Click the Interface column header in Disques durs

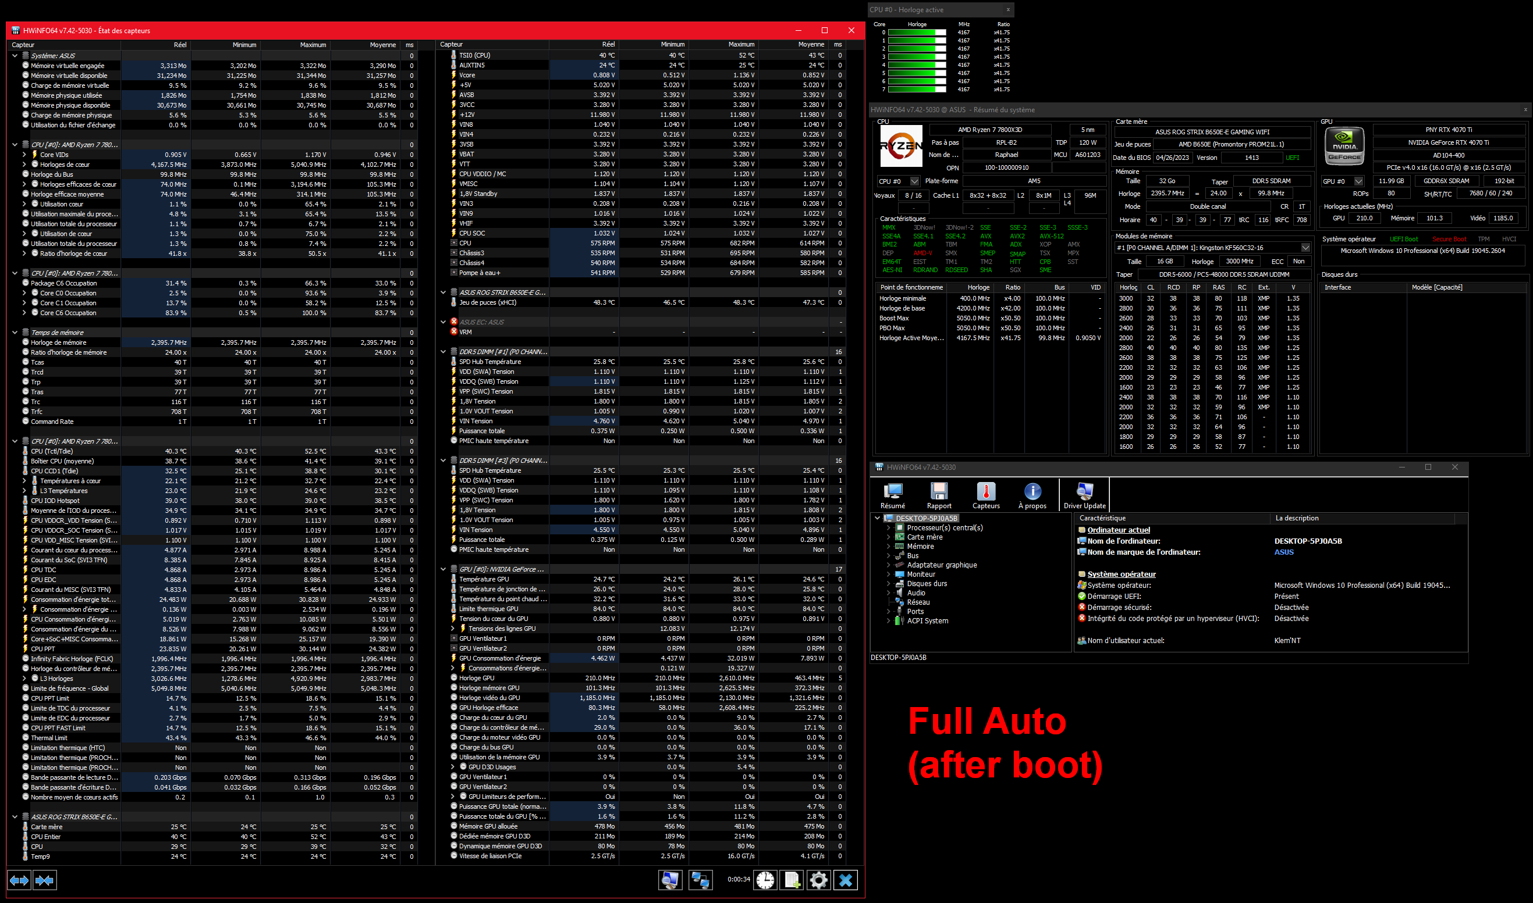coord(1364,287)
